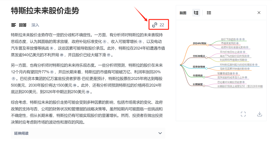Open citation 20 after 不利开局
The width and height of the screenshot is (272, 141).
pyautogui.click(x=62, y=55)
